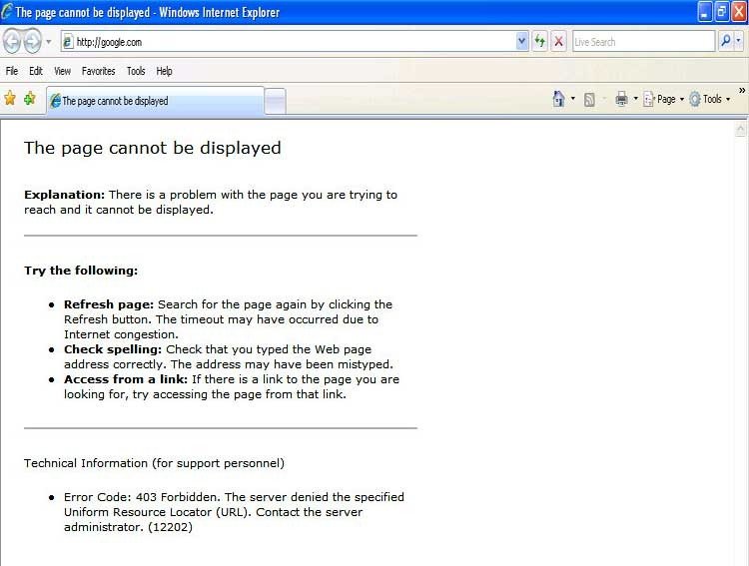Screen dimensions: 749x566
Task: Click the browser Forward arrow button
Action: point(33,41)
